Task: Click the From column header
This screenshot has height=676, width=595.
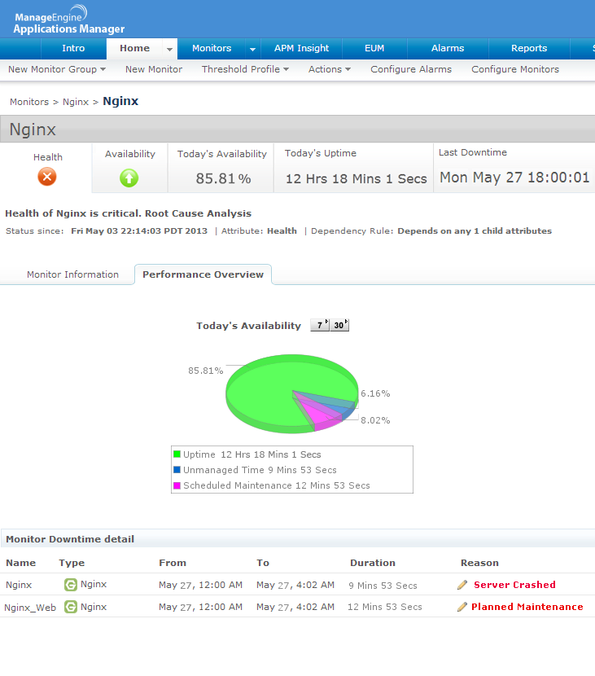Action: [x=173, y=563]
